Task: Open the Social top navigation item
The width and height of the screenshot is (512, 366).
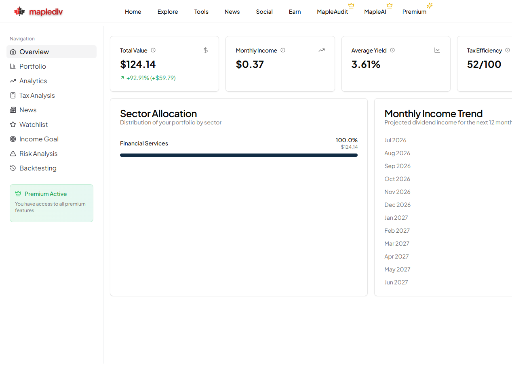Action: [x=264, y=12]
